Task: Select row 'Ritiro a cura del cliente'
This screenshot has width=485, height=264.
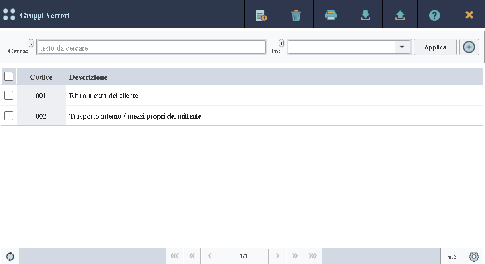Action: pos(104,96)
